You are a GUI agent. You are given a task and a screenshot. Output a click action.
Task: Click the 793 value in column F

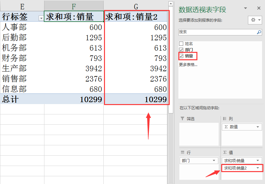coord(96,58)
